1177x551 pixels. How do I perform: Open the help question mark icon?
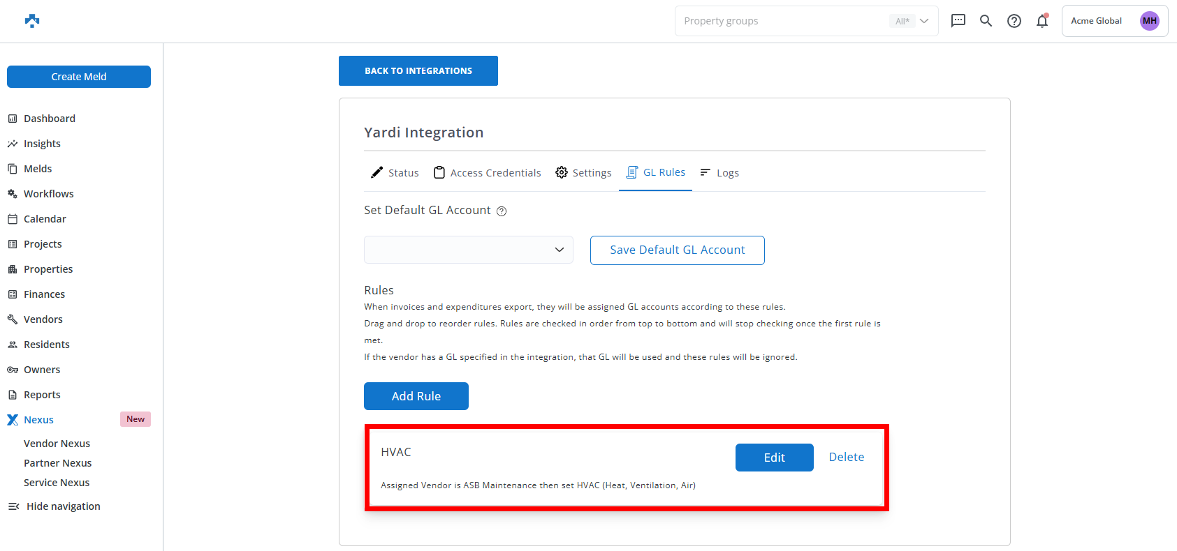click(x=1014, y=21)
